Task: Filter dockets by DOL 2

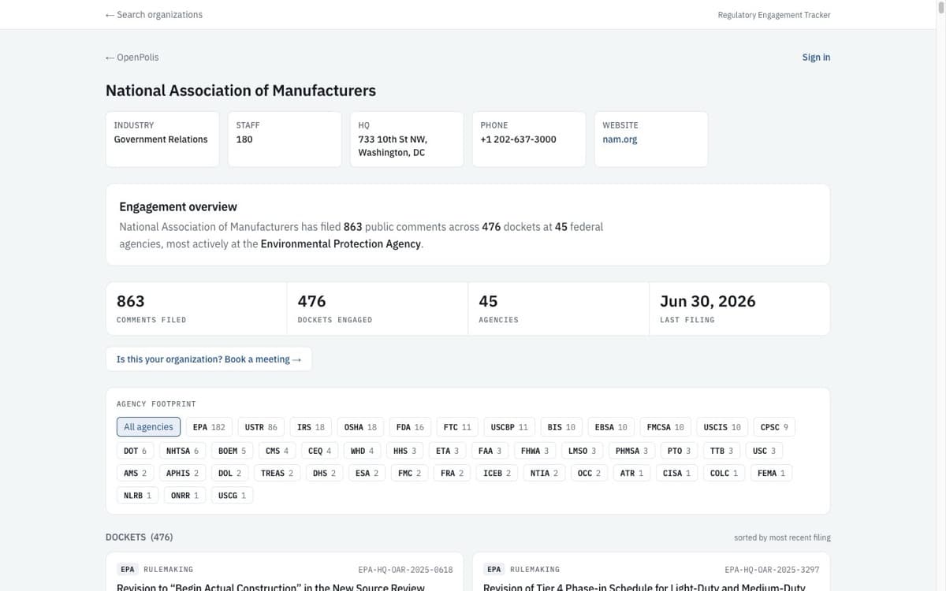Action: [x=229, y=473]
